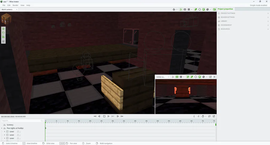Click frame 50 on the timeline ruler
The width and height of the screenshot is (270, 145).
pos(158,121)
